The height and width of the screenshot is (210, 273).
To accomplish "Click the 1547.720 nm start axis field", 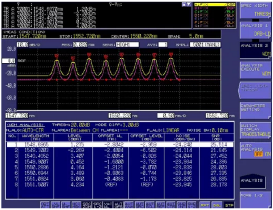I will (17, 115).
